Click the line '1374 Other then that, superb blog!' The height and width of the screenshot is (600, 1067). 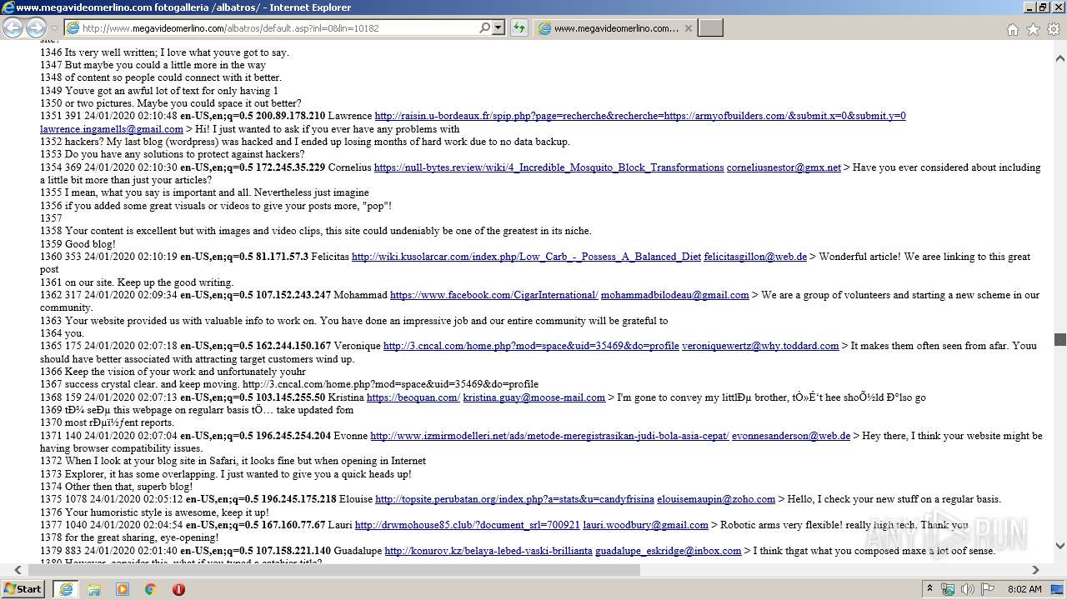pos(116,487)
